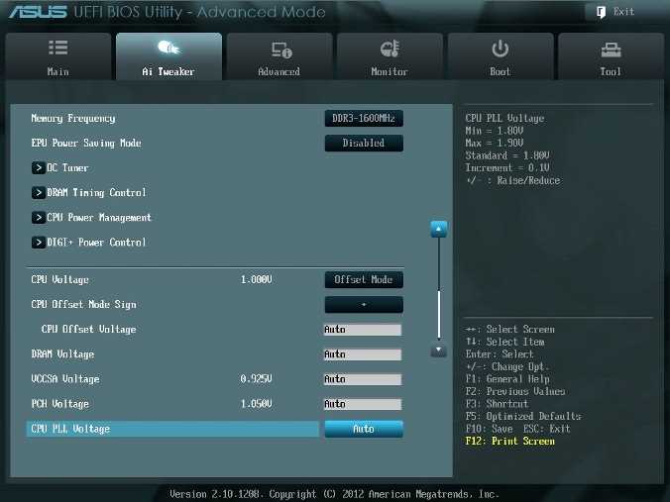Screen dimensions: 670x502
Task: Click the Exit door icon
Action: point(601,12)
